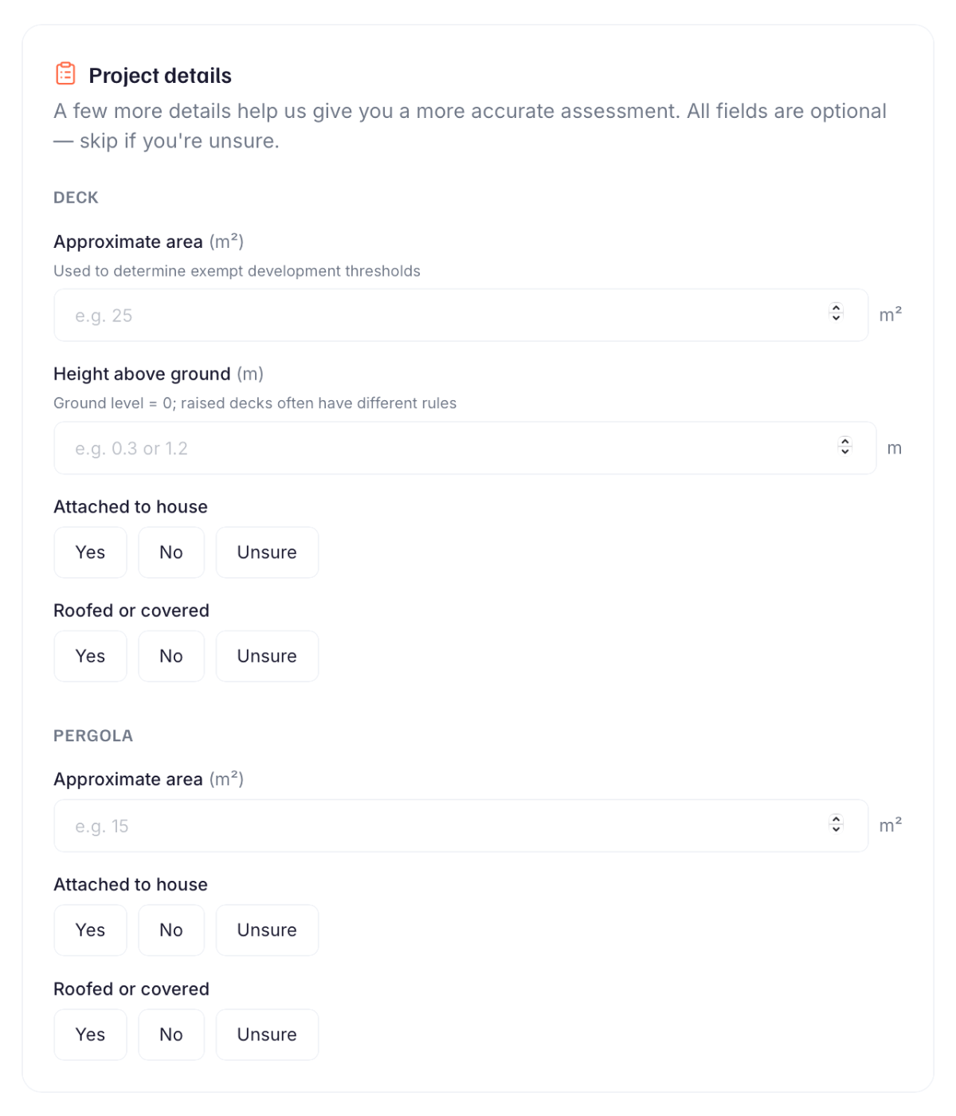Increment deck approximate area with stepper up arrow
The image size is (956, 1116).
coord(836,308)
